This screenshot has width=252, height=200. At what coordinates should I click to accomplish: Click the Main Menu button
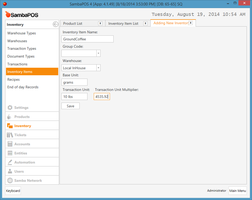238,191
